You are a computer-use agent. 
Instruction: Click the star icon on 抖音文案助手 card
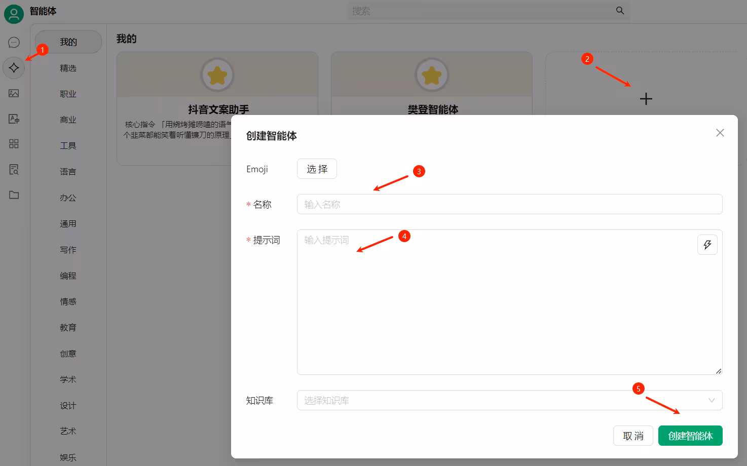click(217, 75)
